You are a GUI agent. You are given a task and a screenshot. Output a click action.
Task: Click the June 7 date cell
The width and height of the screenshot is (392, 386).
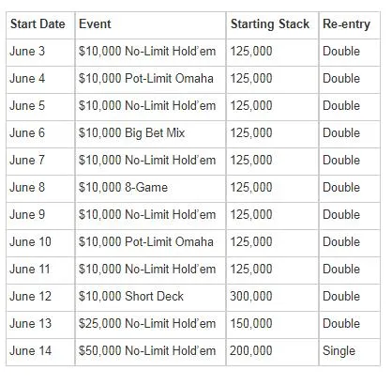point(40,162)
